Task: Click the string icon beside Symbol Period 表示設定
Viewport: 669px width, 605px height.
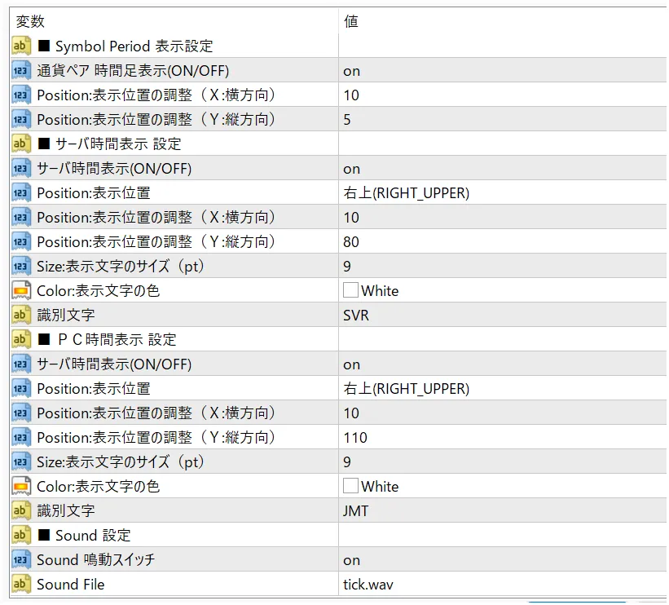Action: click(x=21, y=46)
